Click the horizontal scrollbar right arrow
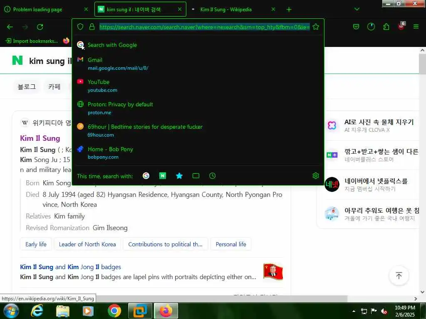The image size is (426, 319). (416, 299)
